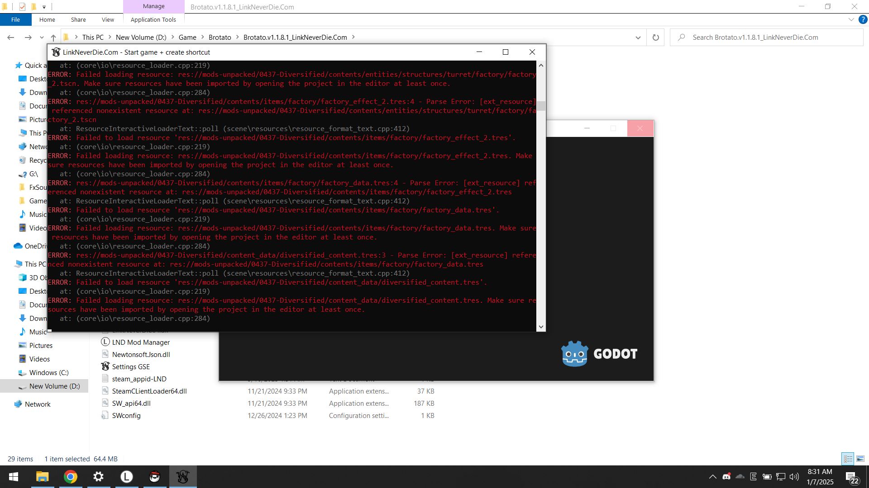This screenshot has height=488, width=869.
Task: Open the Home ribbon tab
Action: pos(47,19)
